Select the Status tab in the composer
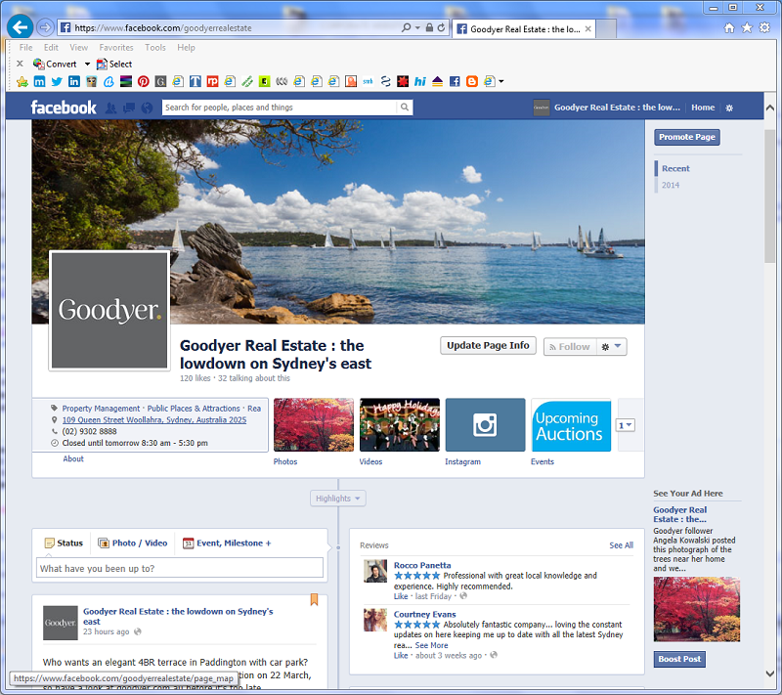782x695 pixels. (64, 543)
